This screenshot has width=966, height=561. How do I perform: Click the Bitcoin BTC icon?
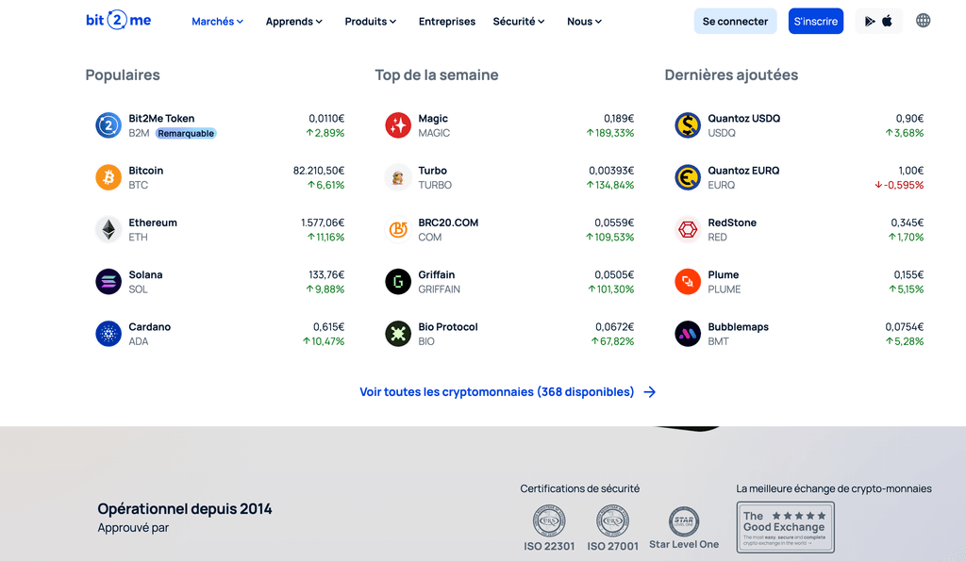(x=108, y=177)
